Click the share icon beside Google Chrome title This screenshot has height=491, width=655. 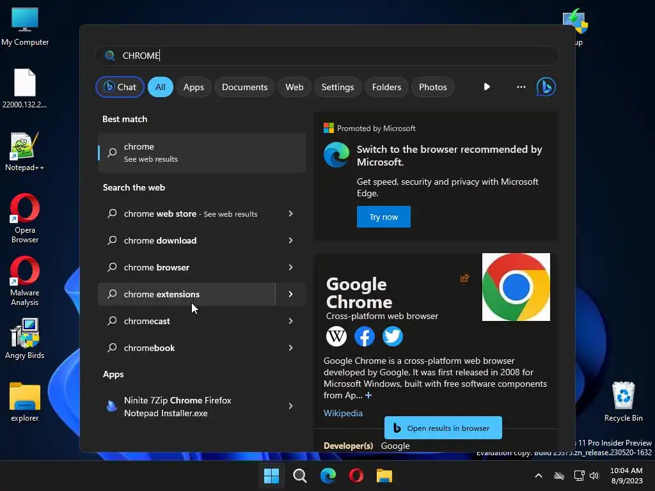click(464, 278)
